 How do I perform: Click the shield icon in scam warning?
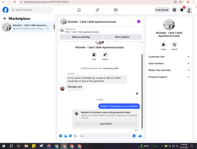coord(76,114)
